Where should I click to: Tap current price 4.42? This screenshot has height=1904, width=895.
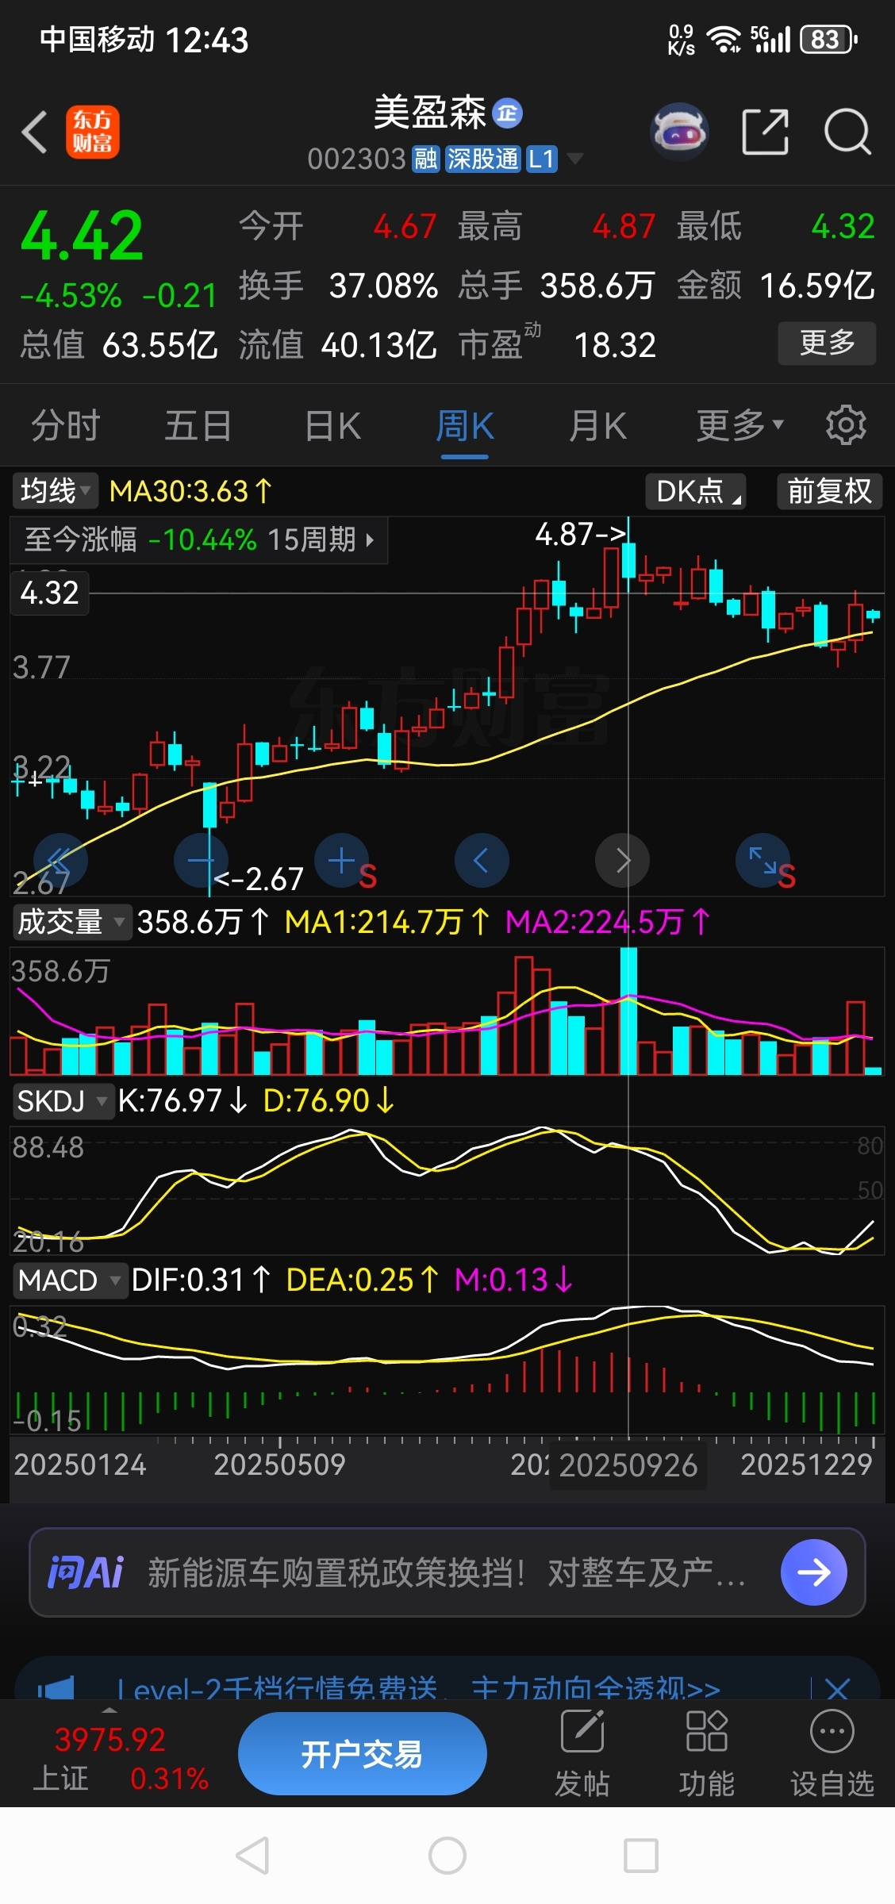[82, 236]
